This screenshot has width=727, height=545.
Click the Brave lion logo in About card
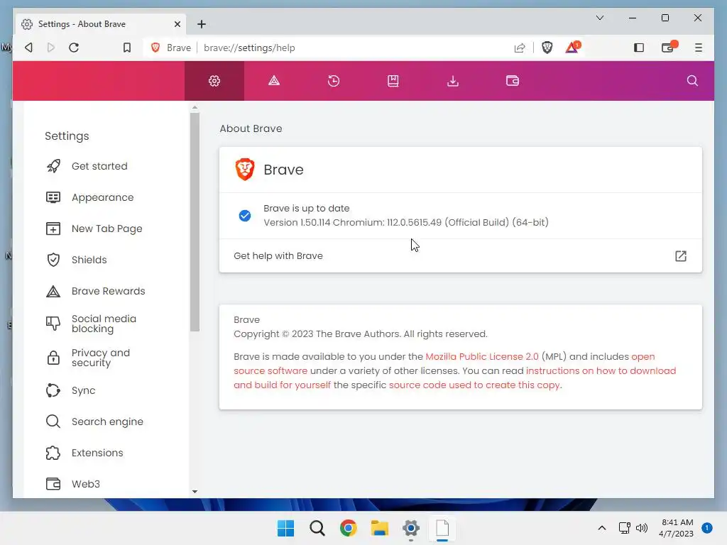click(x=245, y=170)
